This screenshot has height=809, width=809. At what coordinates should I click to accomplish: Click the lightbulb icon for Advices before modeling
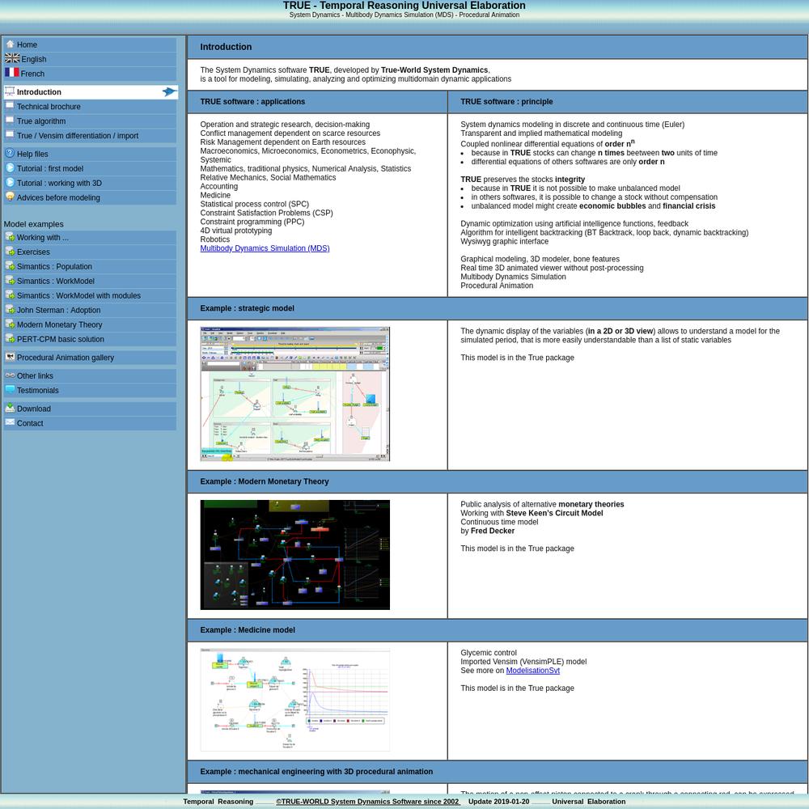point(10,197)
